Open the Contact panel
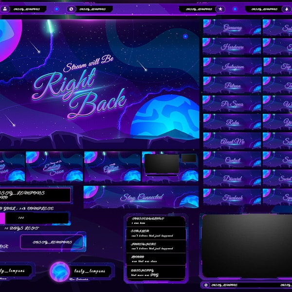This screenshot has width=292, height=292. click(x=232, y=160)
